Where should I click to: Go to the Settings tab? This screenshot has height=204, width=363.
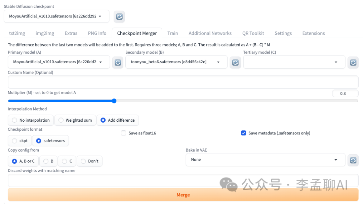coord(283,33)
